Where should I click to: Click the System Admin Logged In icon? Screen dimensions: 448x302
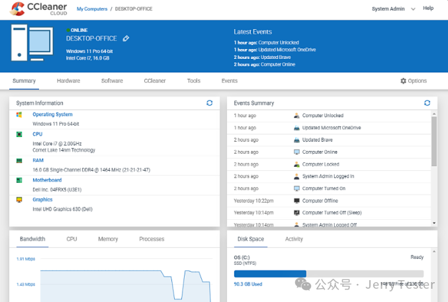pyautogui.click(x=296, y=176)
